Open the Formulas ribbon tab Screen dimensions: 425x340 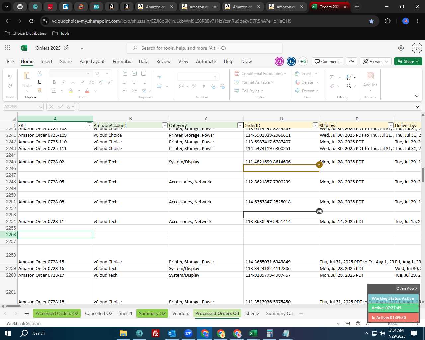tap(122, 61)
